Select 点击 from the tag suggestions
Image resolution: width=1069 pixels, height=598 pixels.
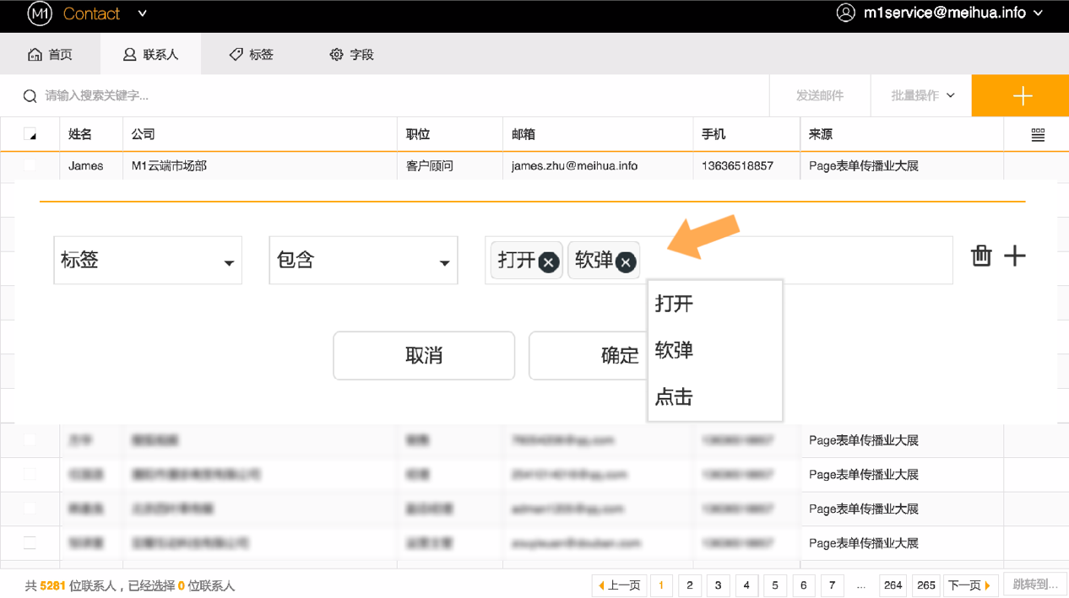pos(674,396)
